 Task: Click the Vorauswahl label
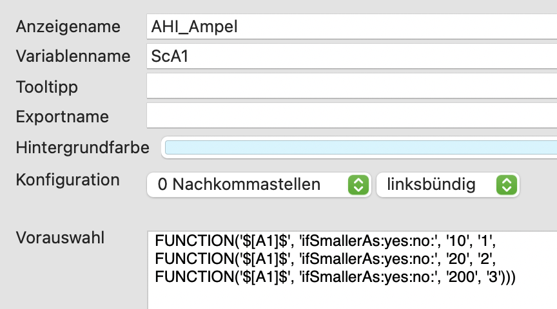point(61,238)
